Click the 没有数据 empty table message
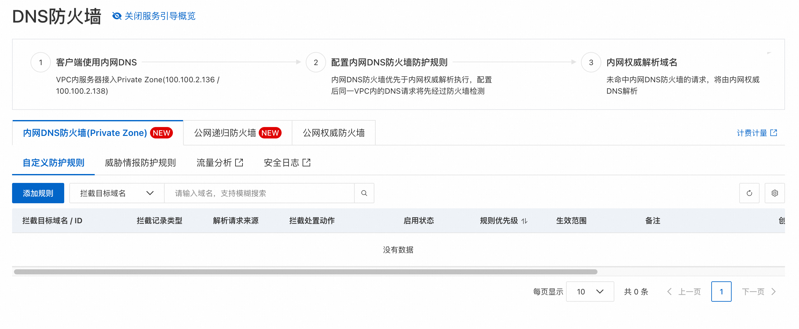The width and height of the screenshot is (799, 329). (398, 250)
